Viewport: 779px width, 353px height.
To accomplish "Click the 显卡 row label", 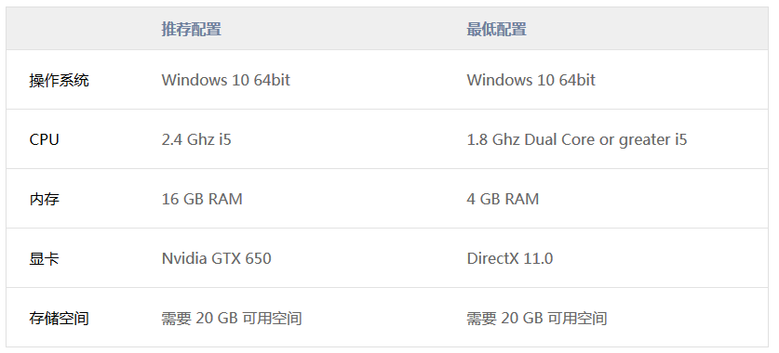I will click(x=45, y=259).
